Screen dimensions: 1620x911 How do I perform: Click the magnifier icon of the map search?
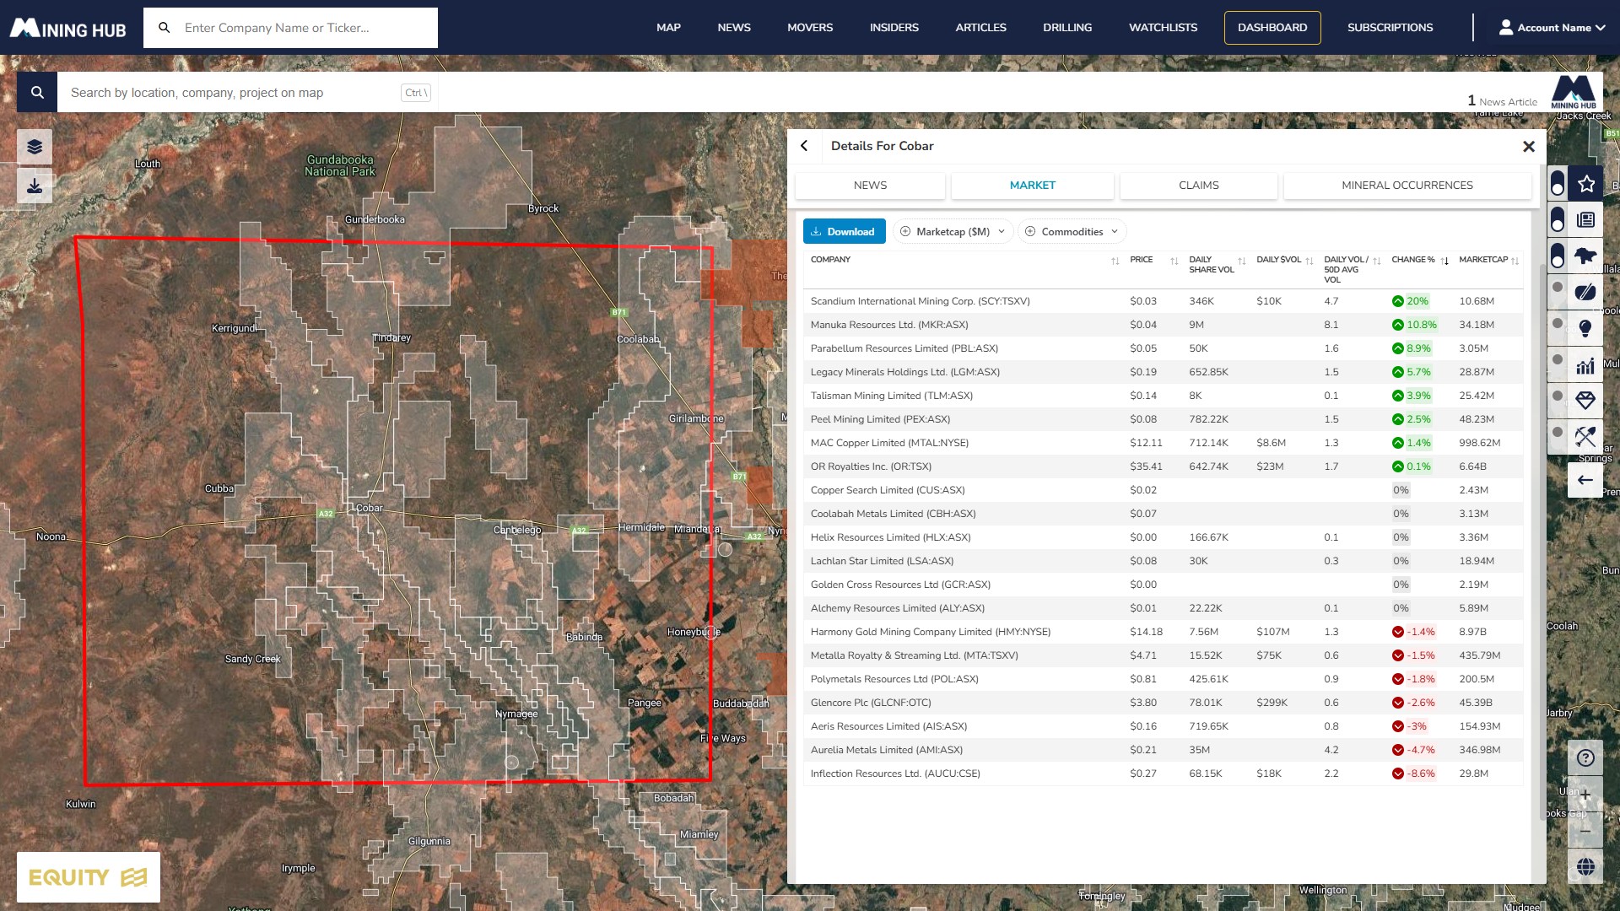coord(37,92)
